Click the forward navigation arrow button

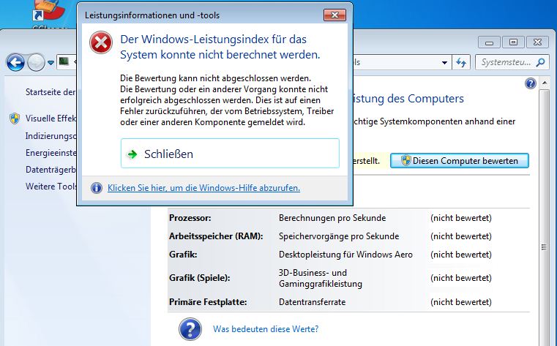pyautogui.click(x=37, y=63)
